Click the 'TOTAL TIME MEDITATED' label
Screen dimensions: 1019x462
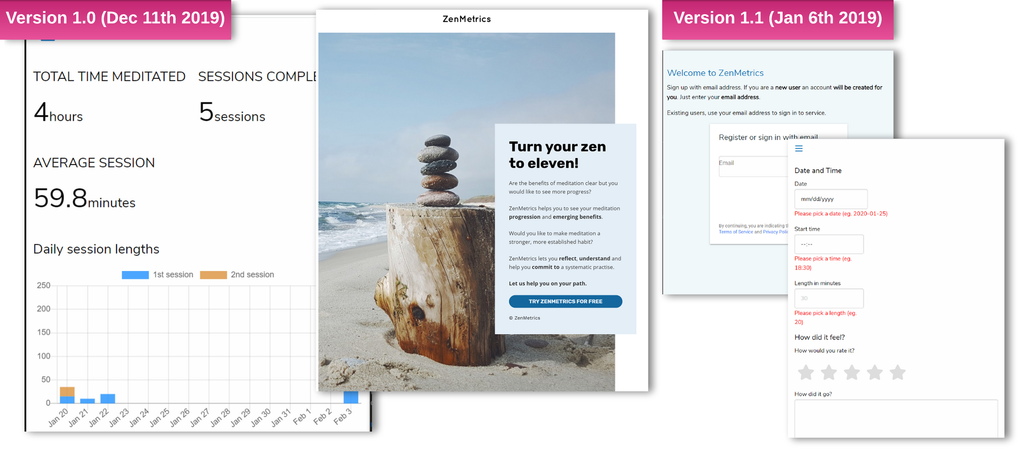tap(110, 76)
